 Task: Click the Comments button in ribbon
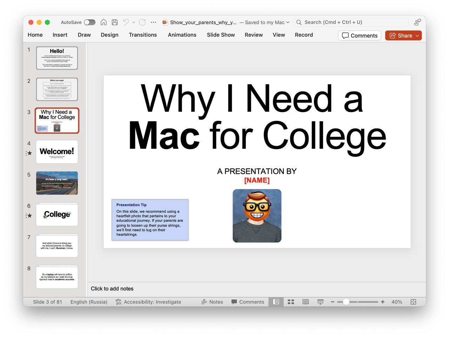[360, 35]
